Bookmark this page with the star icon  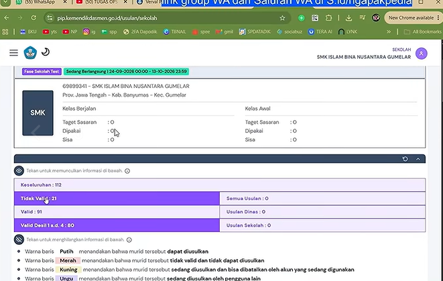(282, 18)
